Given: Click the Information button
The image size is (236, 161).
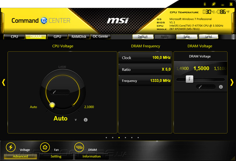Looking at the screenshot, I should pyautogui.click(x=91, y=156).
